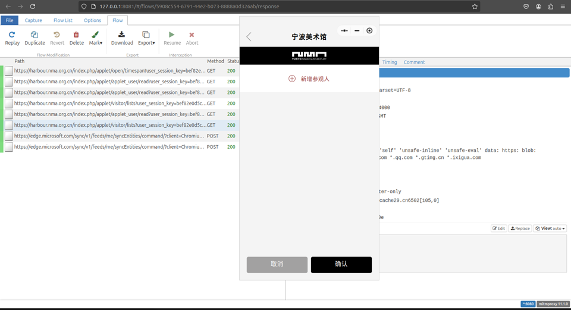
Task: Select the applet/open/timespan flow row
Action: (109, 71)
